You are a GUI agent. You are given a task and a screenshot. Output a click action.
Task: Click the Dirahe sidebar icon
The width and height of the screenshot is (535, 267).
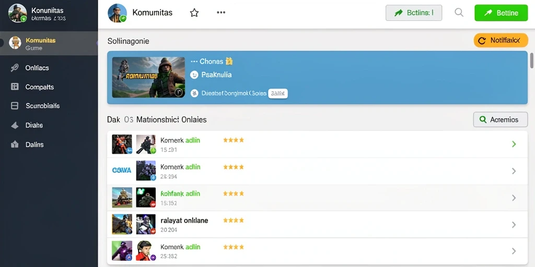[x=15, y=125]
